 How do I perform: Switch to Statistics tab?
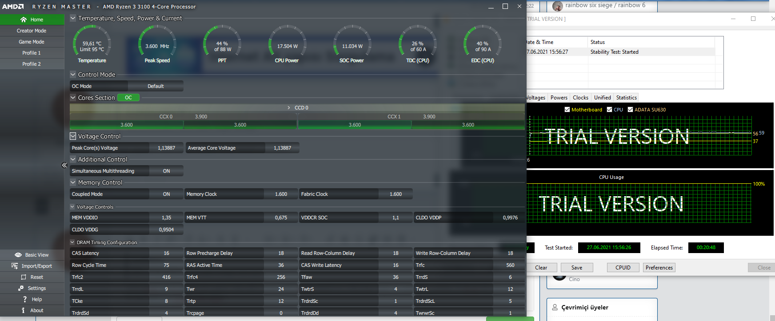coord(626,98)
